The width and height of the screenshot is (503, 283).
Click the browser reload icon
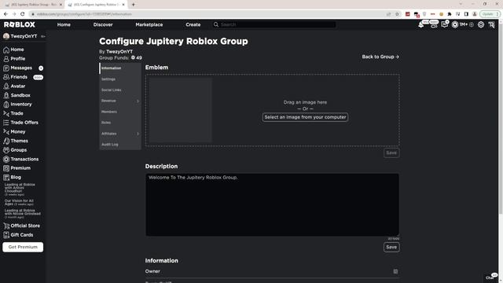tap(23, 14)
